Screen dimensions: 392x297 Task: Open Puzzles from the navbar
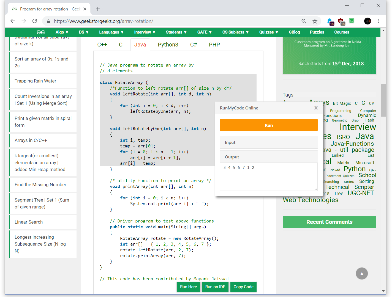(x=317, y=32)
